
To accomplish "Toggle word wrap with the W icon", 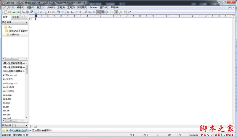I will click(94, 12).
